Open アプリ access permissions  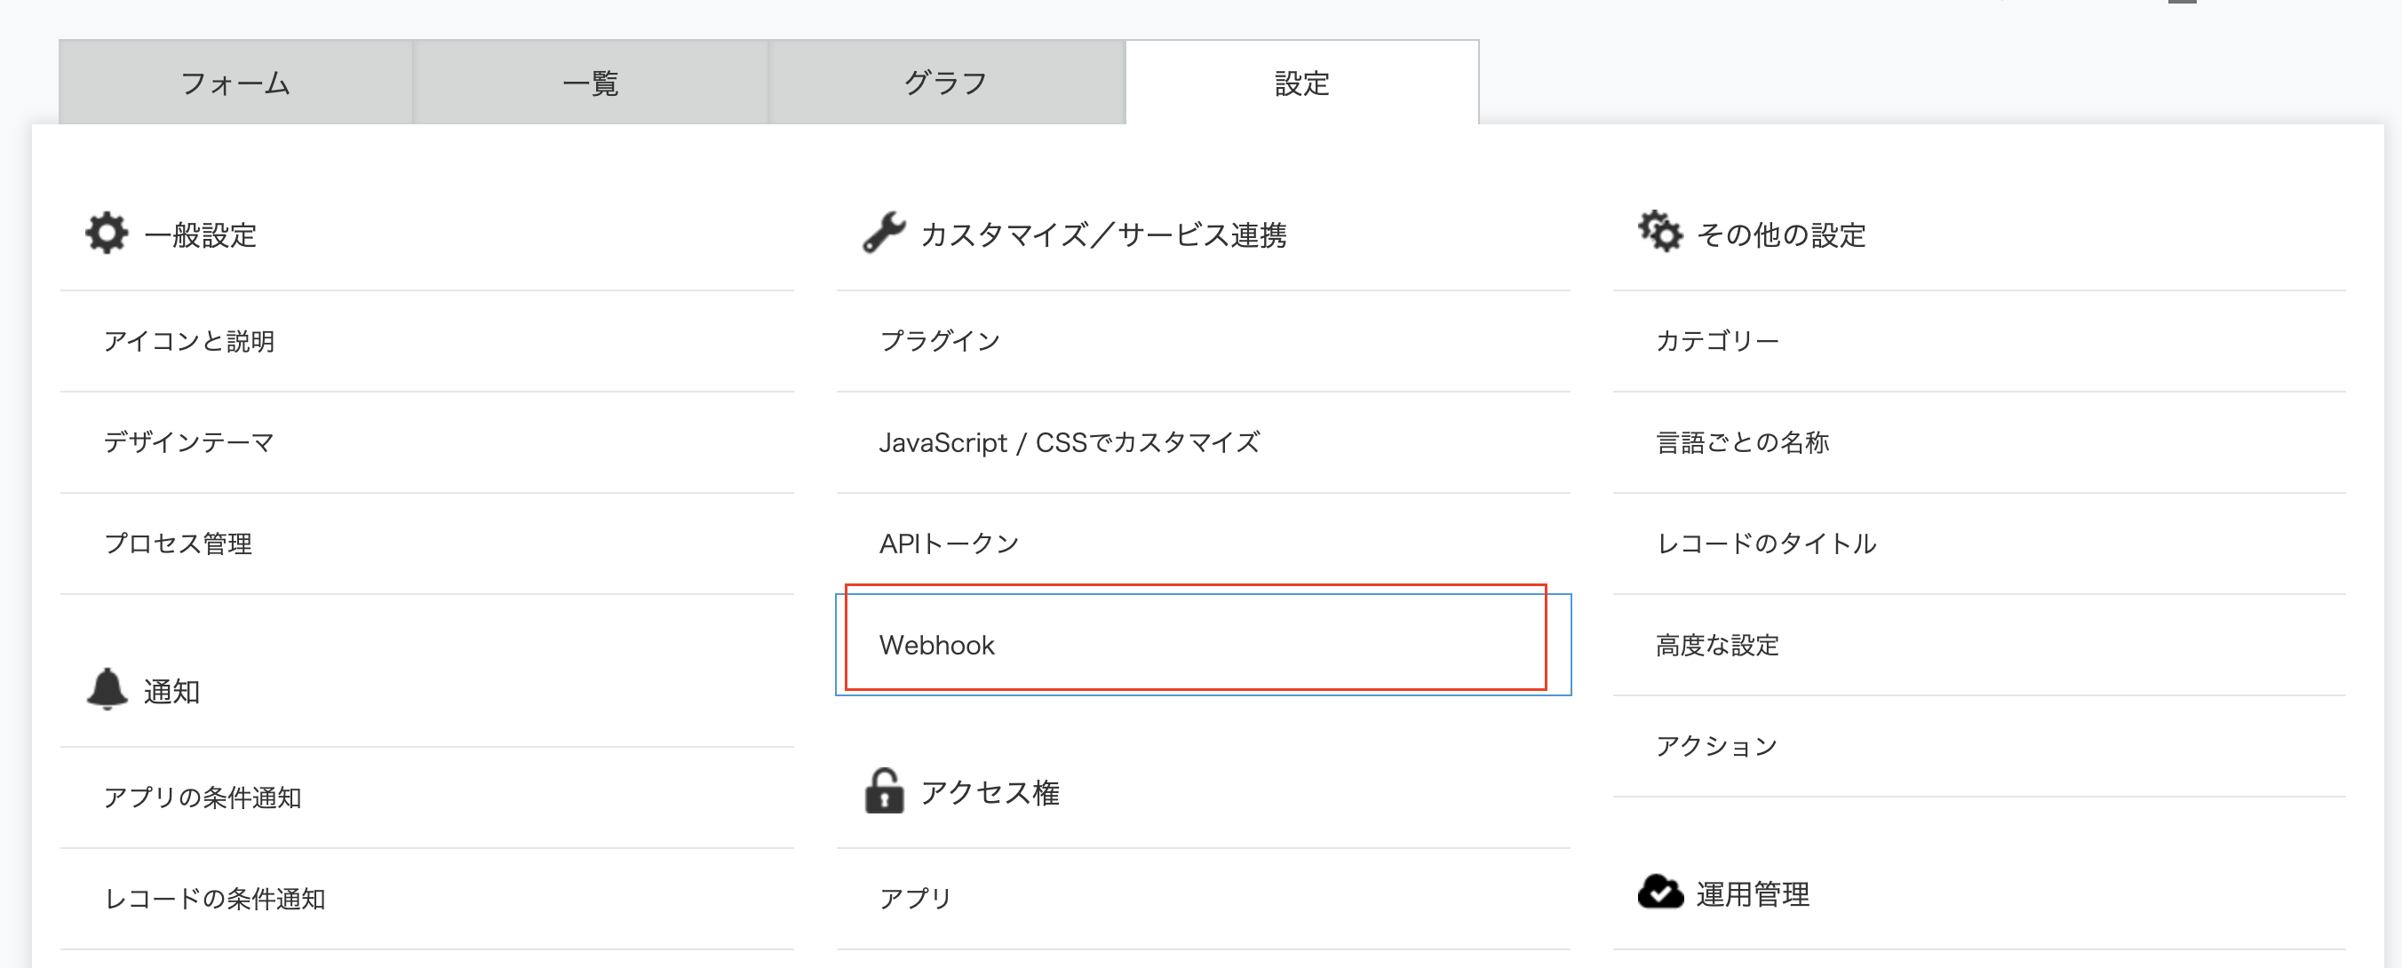(915, 896)
